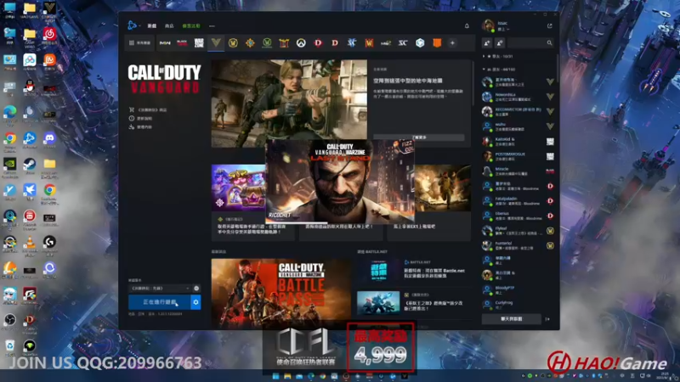Open Discord desktop shortcut
680x382 pixels.
point(50,140)
